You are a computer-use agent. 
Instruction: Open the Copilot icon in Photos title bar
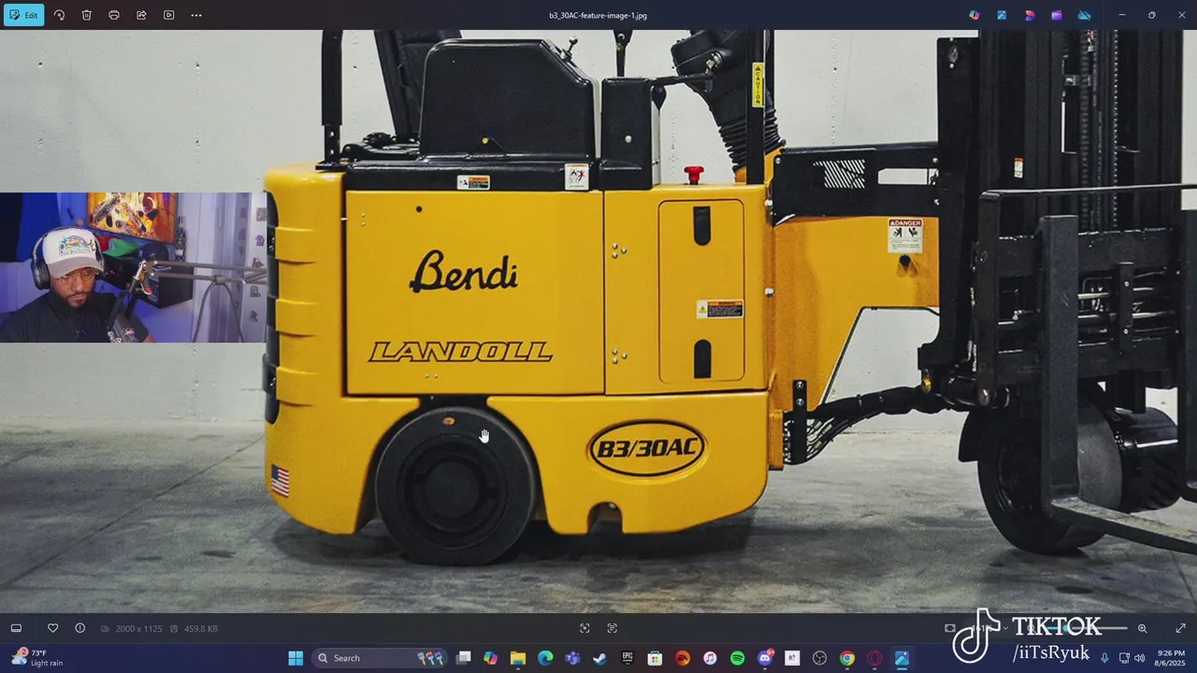coord(974,15)
